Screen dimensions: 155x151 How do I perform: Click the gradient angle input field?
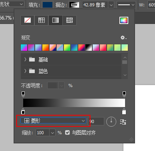[96, 121]
